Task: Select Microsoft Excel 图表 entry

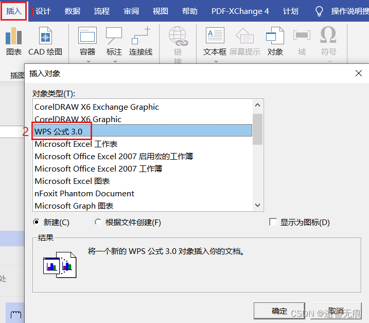Action: click(143, 181)
